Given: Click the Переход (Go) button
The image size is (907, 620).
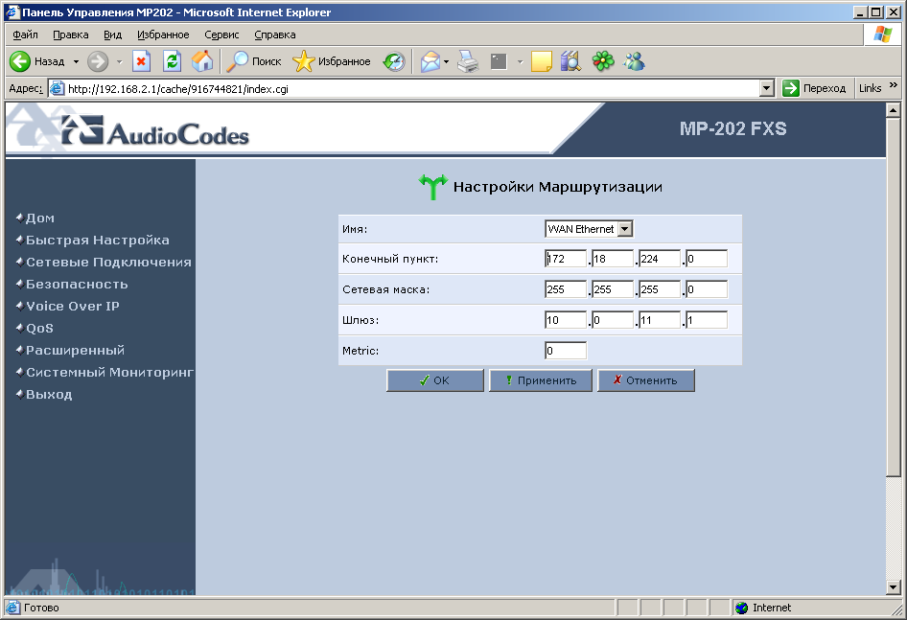Looking at the screenshot, I should pos(814,88).
